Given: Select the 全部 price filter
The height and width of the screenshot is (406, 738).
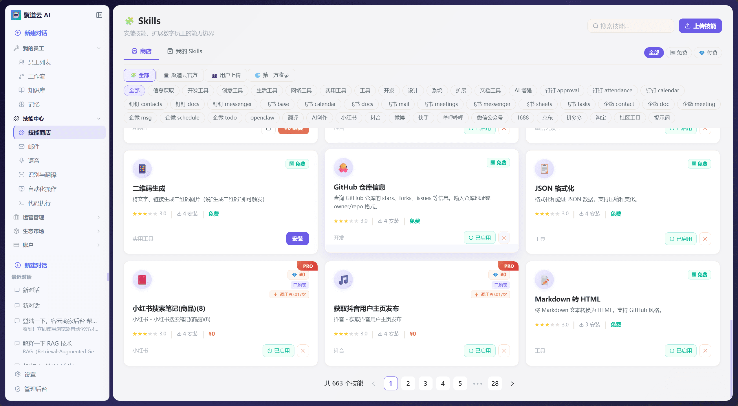Looking at the screenshot, I should pyautogui.click(x=654, y=52).
